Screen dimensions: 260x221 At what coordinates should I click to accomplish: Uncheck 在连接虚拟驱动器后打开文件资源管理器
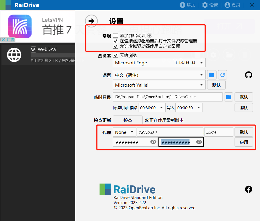point(116,41)
